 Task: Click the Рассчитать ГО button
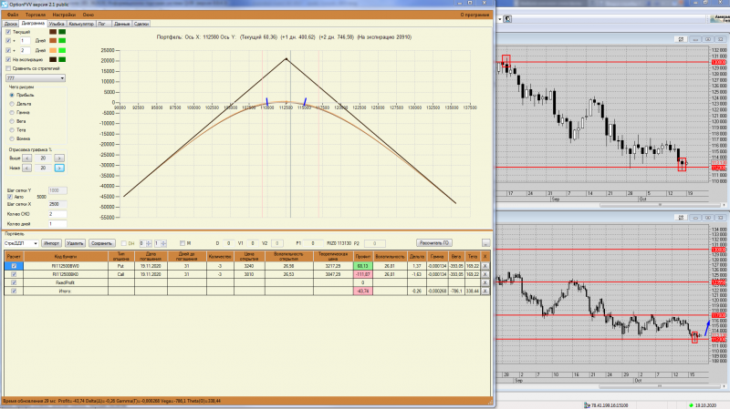(434, 243)
